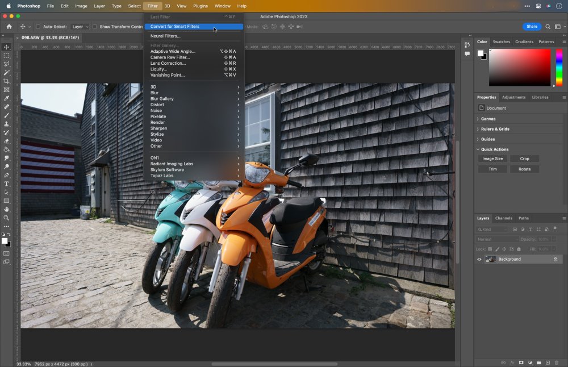Create a new layer from Layers panel
Image resolution: width=568 pixels, height=367 pixels.
point(548,362)
